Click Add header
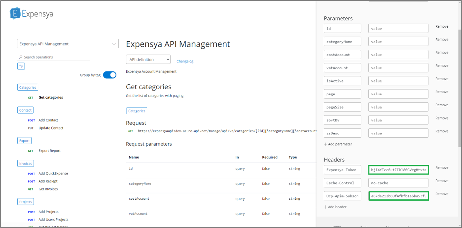 coord(335,207)
